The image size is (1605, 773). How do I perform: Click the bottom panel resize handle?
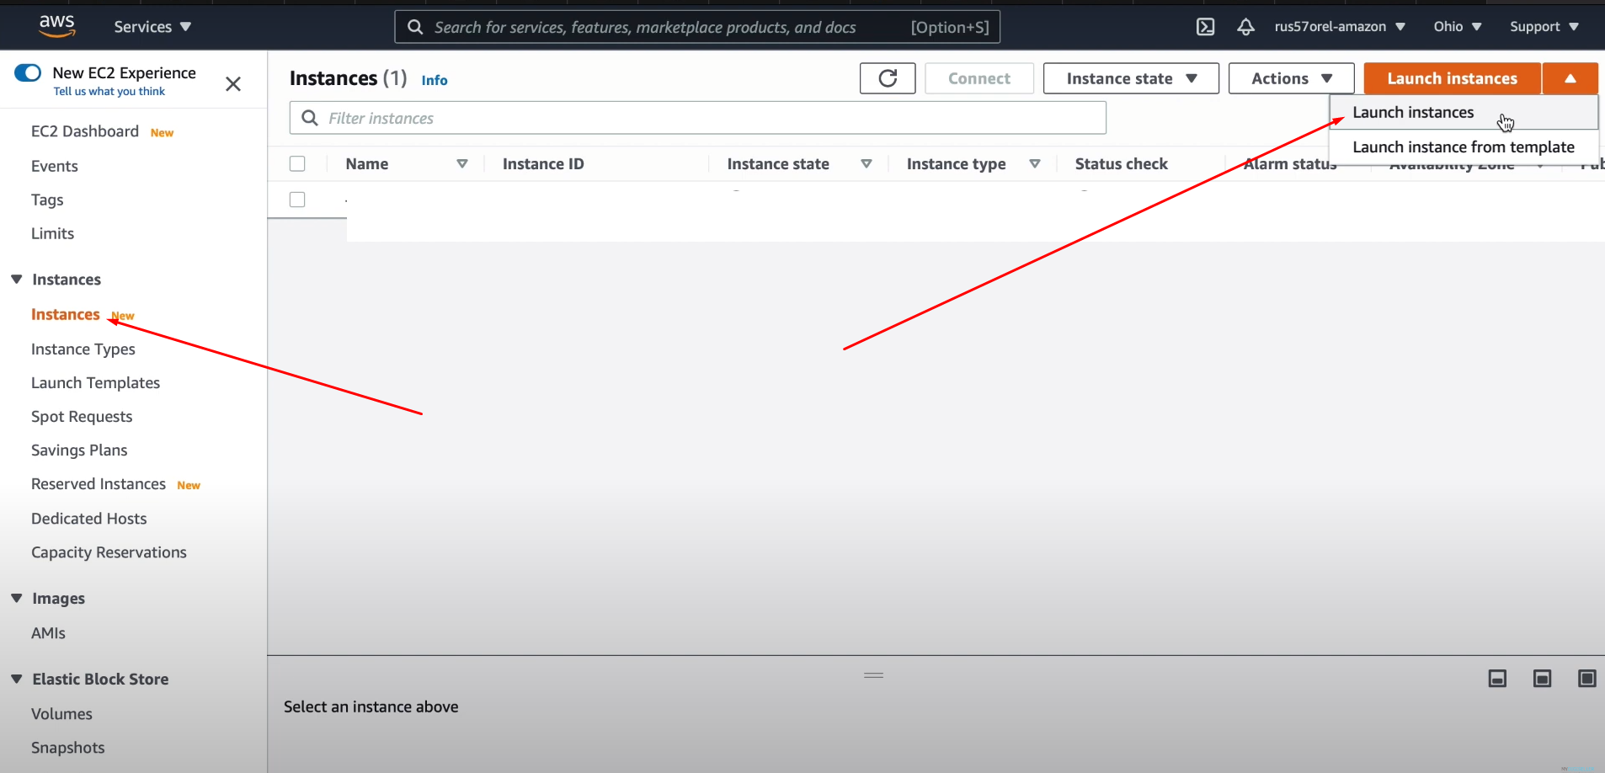pos(874,675)
